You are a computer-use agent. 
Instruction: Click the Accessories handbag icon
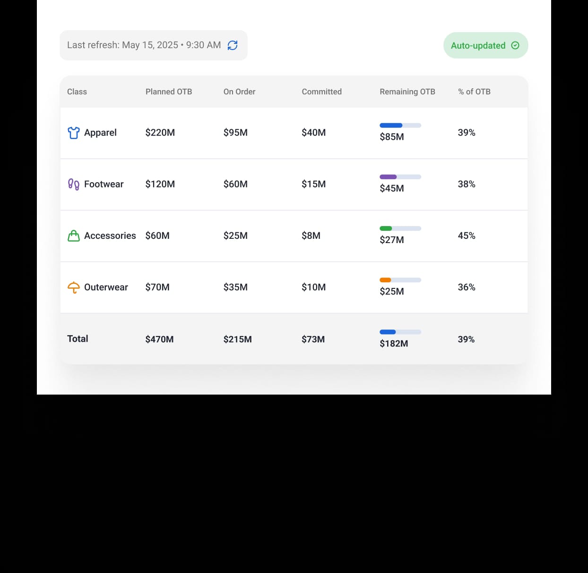click(74, 236)
